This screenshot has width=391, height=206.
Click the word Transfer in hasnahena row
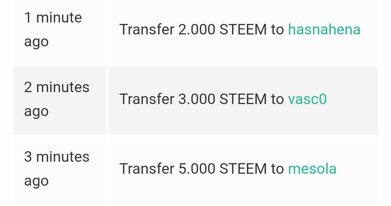click(x=147, y=29)
